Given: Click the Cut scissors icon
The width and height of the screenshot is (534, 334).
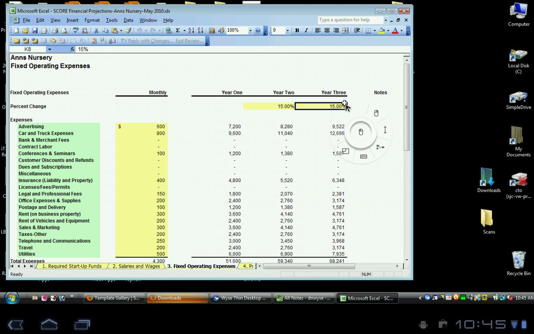Looking at the screenshot, I should 96,30.
